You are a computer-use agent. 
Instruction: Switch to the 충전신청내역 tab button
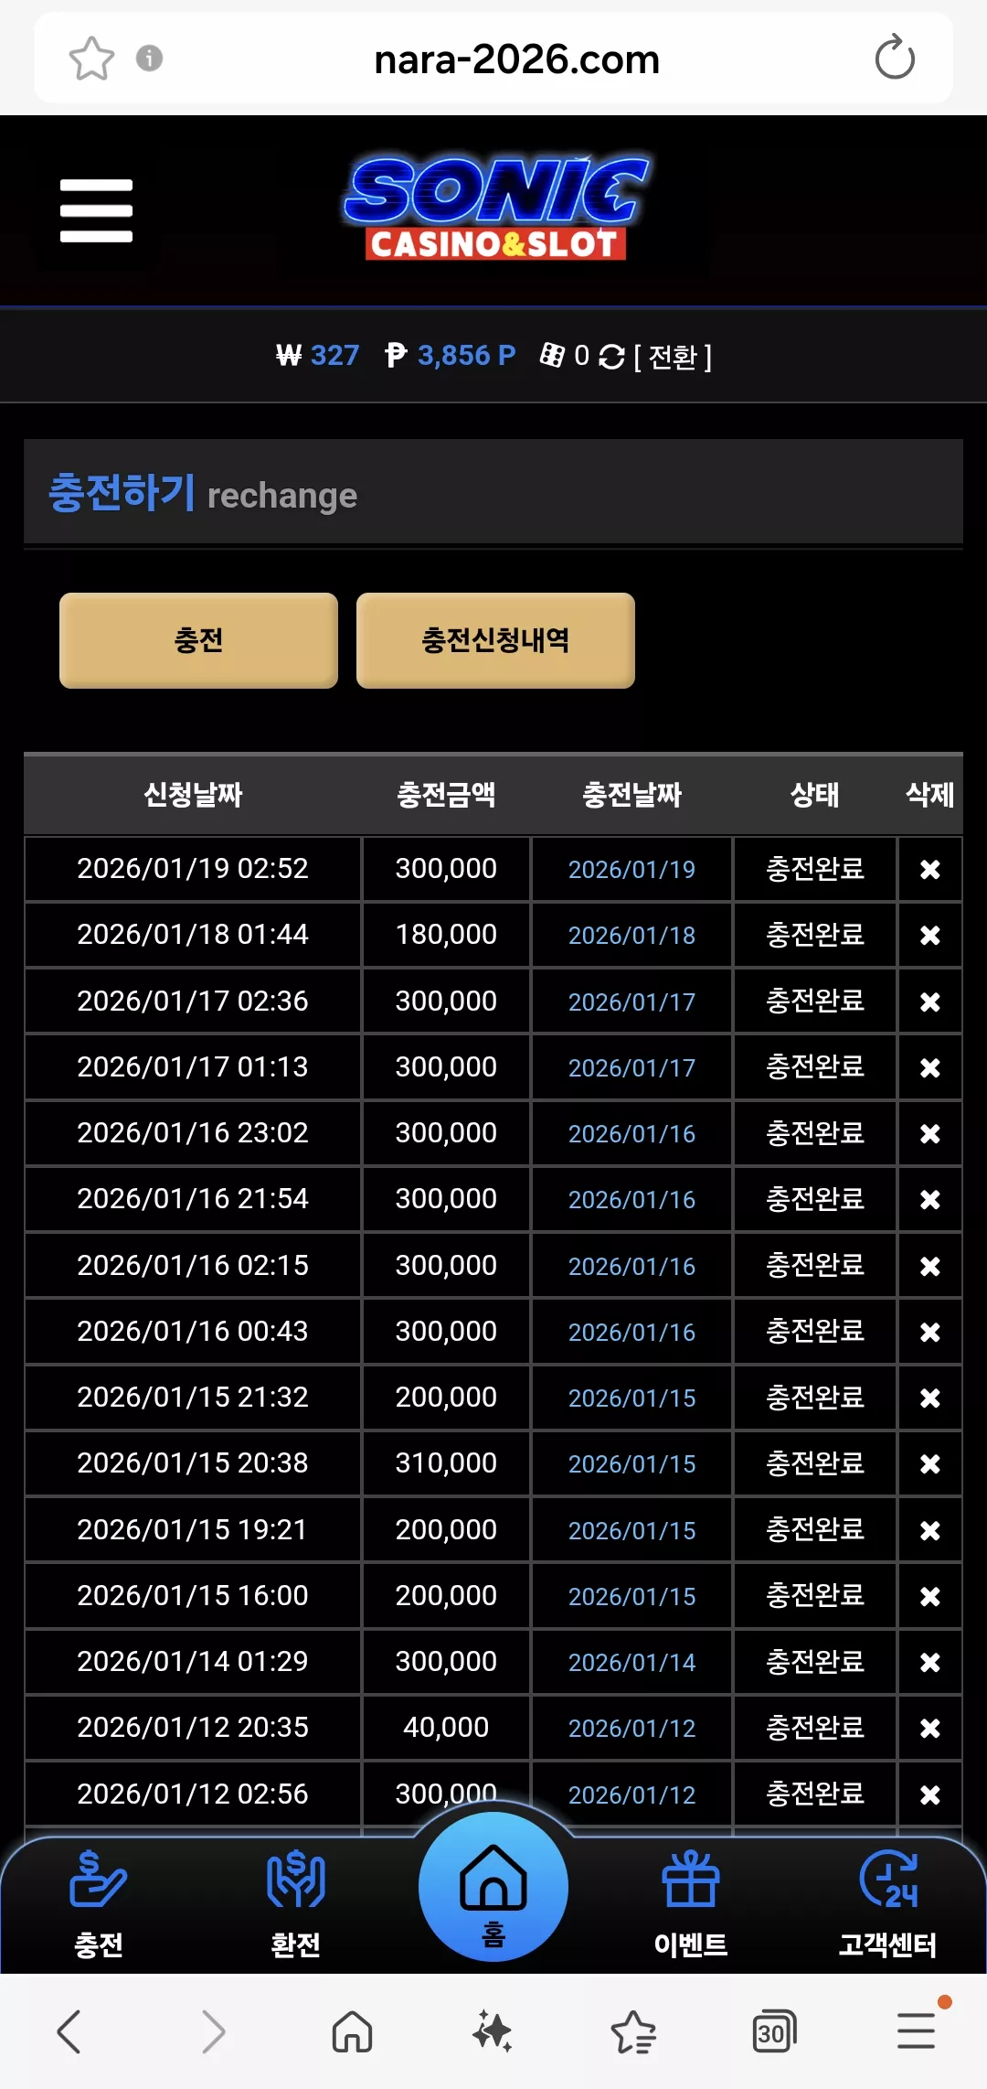pyautogui.click(x=495, y=640)
